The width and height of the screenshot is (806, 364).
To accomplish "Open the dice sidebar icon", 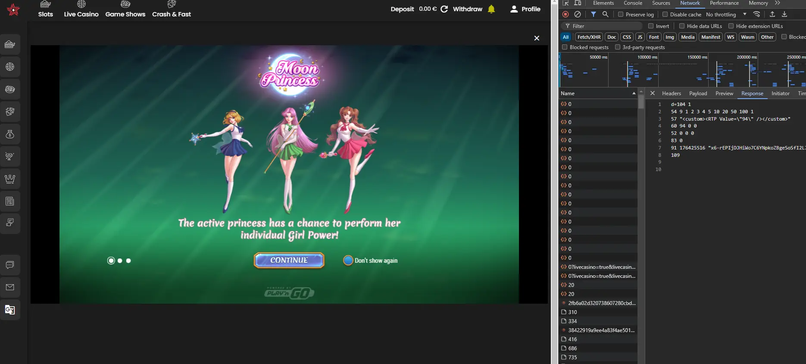I will click(10, 112).
